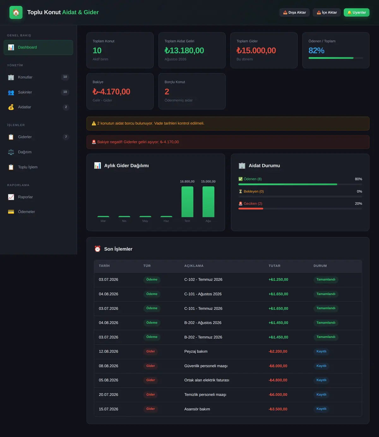The height and width of the screenshot is (437, 379).
Task: Click the Gider tag in Temizlik personeli maaşı row
Action: pos(151,395)
